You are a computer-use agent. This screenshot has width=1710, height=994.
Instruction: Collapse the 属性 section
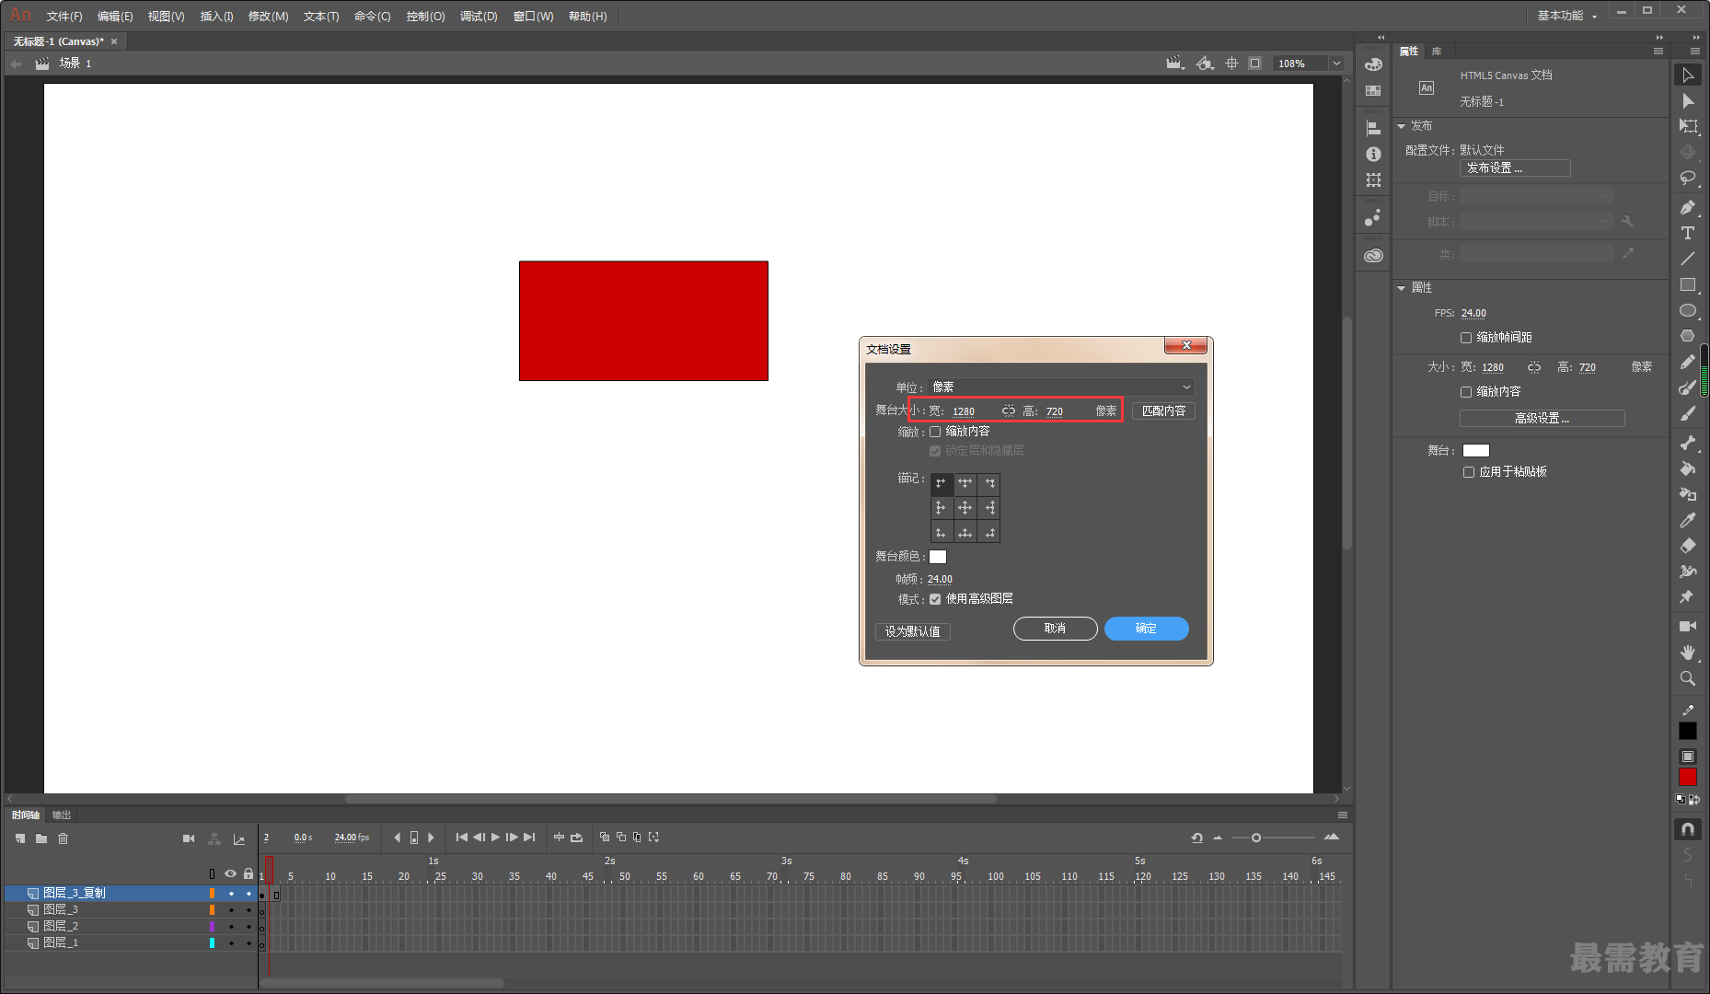pos(1402,288)
